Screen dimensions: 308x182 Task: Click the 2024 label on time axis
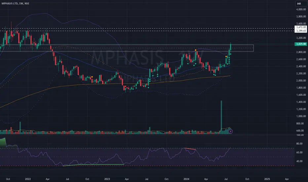tap(186, 179)
